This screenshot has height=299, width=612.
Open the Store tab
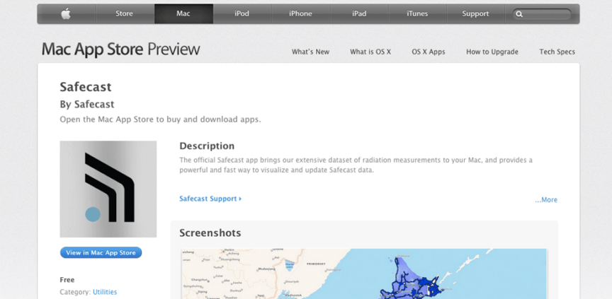point(124,13)
